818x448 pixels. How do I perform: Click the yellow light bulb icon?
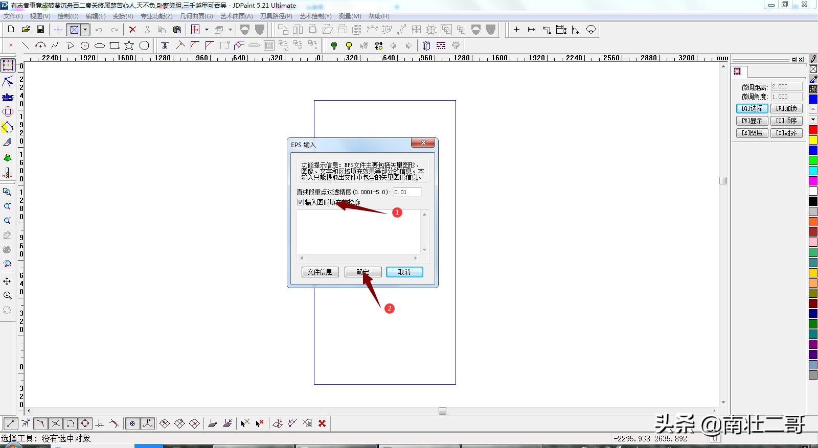pos(349,45)
